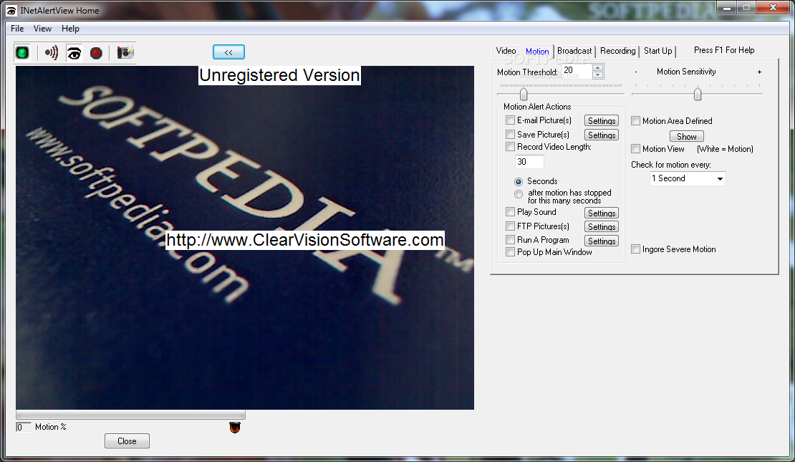Click the Motion % value box
Screen dimensions: 795x462
24,427
